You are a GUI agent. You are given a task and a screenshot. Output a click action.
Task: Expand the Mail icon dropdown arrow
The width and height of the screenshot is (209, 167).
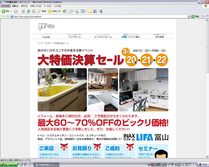(74, 11)
